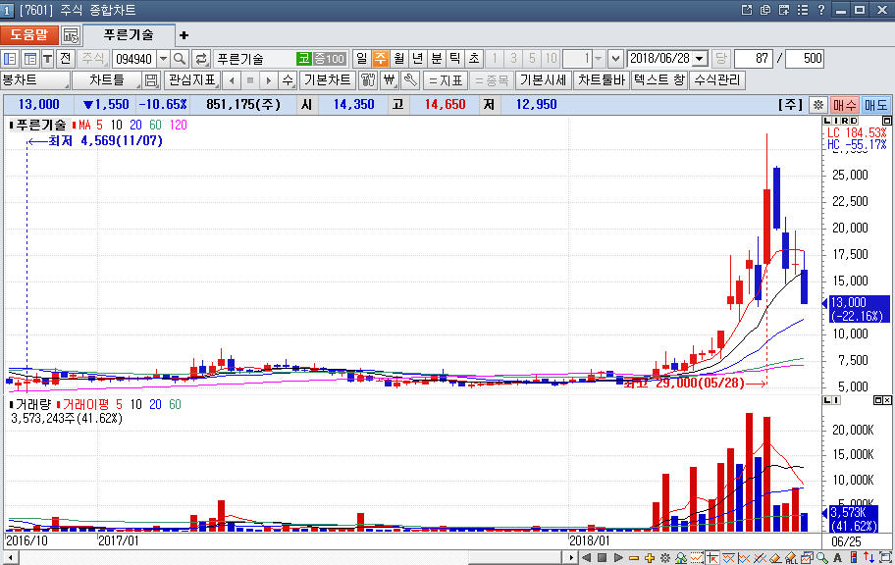Click the won (₩) currency icon

(x=389, y=80)
